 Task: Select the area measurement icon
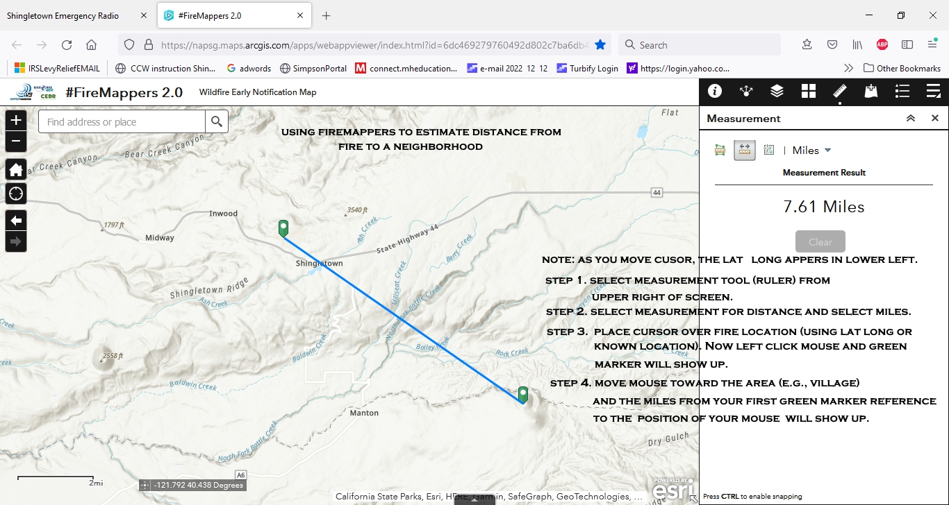coord(720,150)
